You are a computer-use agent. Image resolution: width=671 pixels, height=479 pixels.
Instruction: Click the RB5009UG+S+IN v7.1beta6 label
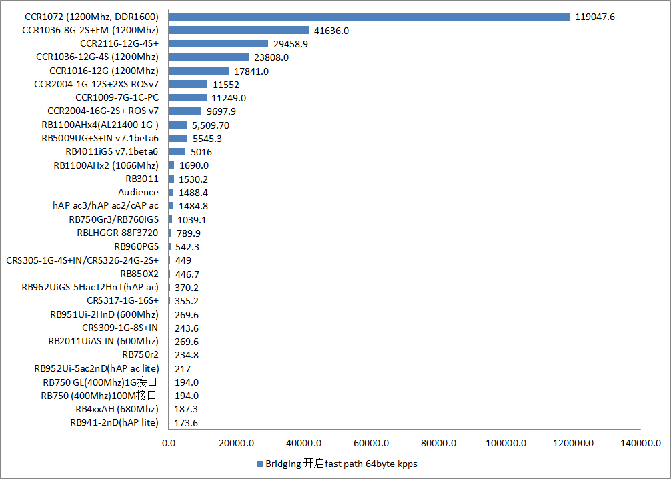tap(100, 138)
